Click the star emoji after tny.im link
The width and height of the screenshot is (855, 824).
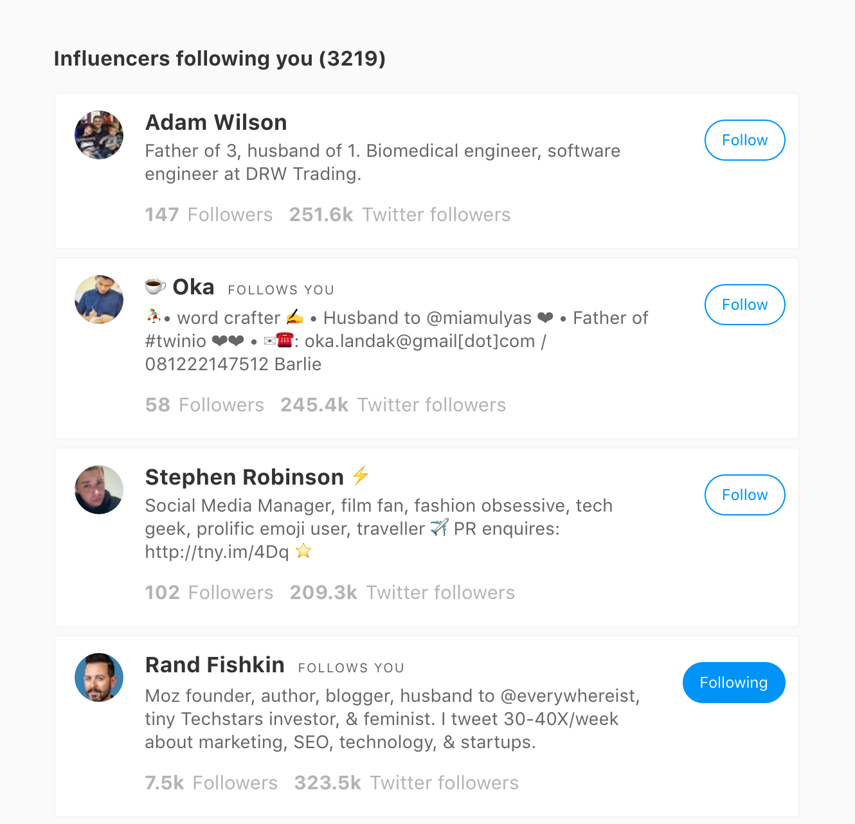click(303, 551)
